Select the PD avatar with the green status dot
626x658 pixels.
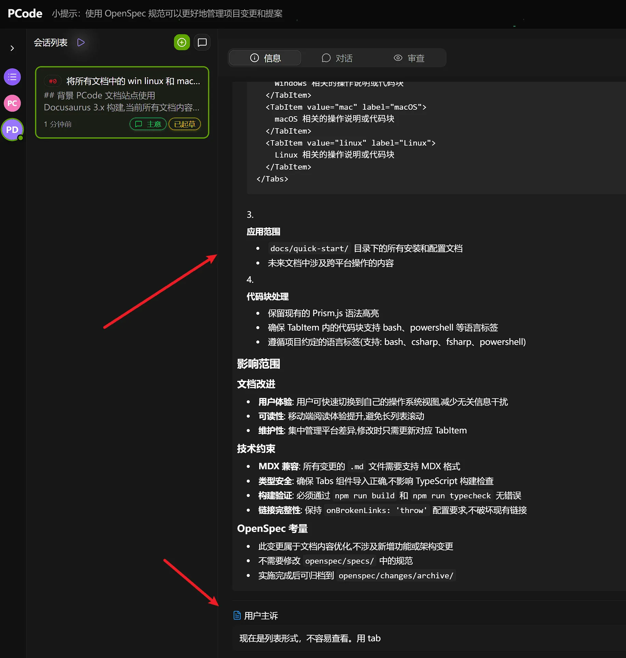(x=12, y=130)
